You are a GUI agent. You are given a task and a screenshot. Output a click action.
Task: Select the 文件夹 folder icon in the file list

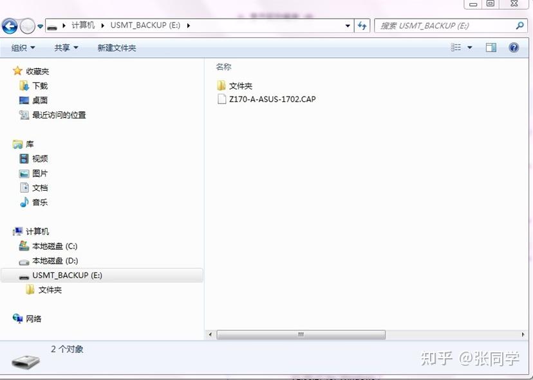tap(221, 85)
